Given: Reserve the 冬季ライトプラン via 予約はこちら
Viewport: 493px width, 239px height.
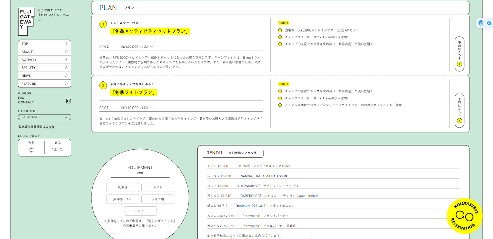Looking at the screenshot, I should point(459,110).
